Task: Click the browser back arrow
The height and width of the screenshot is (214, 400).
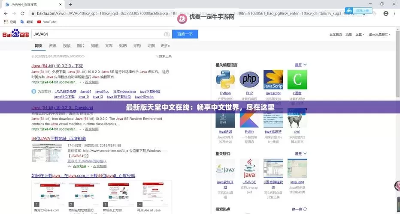Action: pos(6,13)
